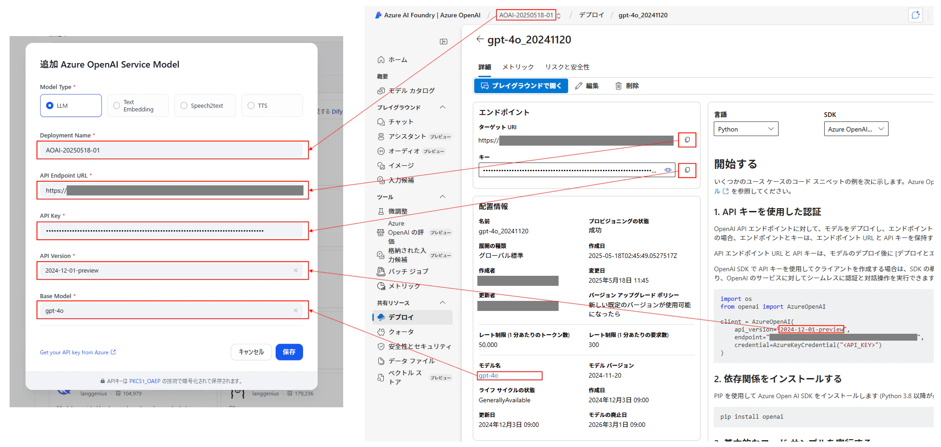Click the チャット chat bubble icon
Image resolution: width=941 pixels, height=447 pixels.
click(381, 122)
